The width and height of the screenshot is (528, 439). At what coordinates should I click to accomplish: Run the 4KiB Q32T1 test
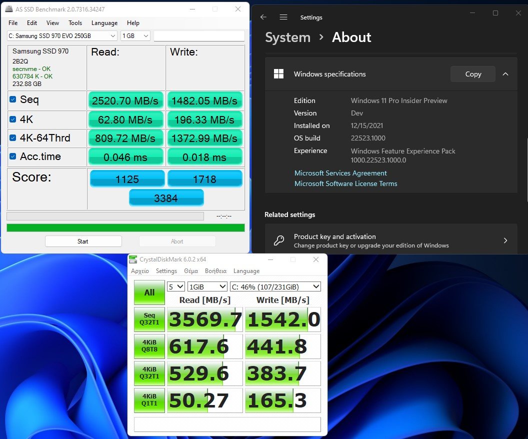pyautogui.click(x=149, y=373)
